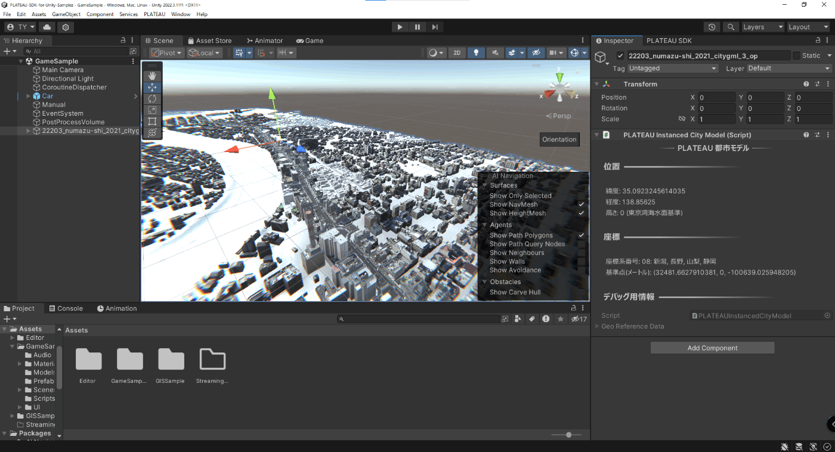Open the PLATEAU menu
The height and width of the screenshot is (452, 835).
[154, 14]
